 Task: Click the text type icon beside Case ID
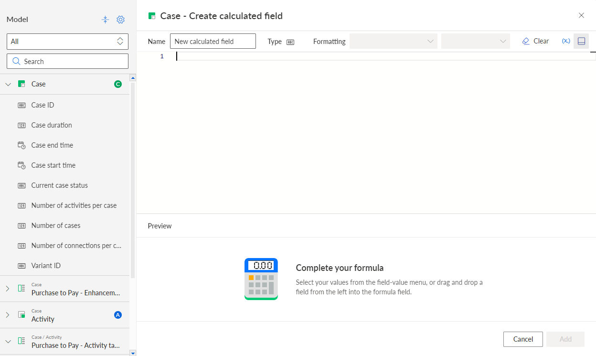pos(21,105)
